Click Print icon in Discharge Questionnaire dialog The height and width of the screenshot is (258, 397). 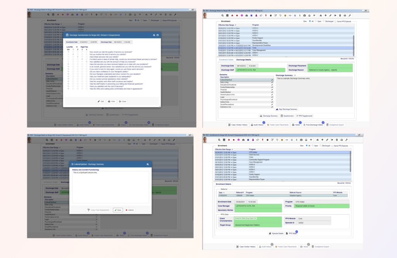click(x=111, y=101)
